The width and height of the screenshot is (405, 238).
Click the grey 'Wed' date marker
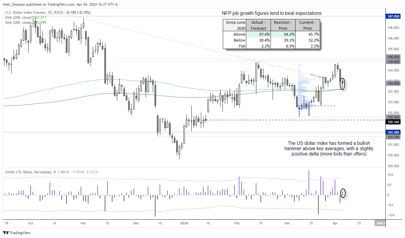(380, 223)
